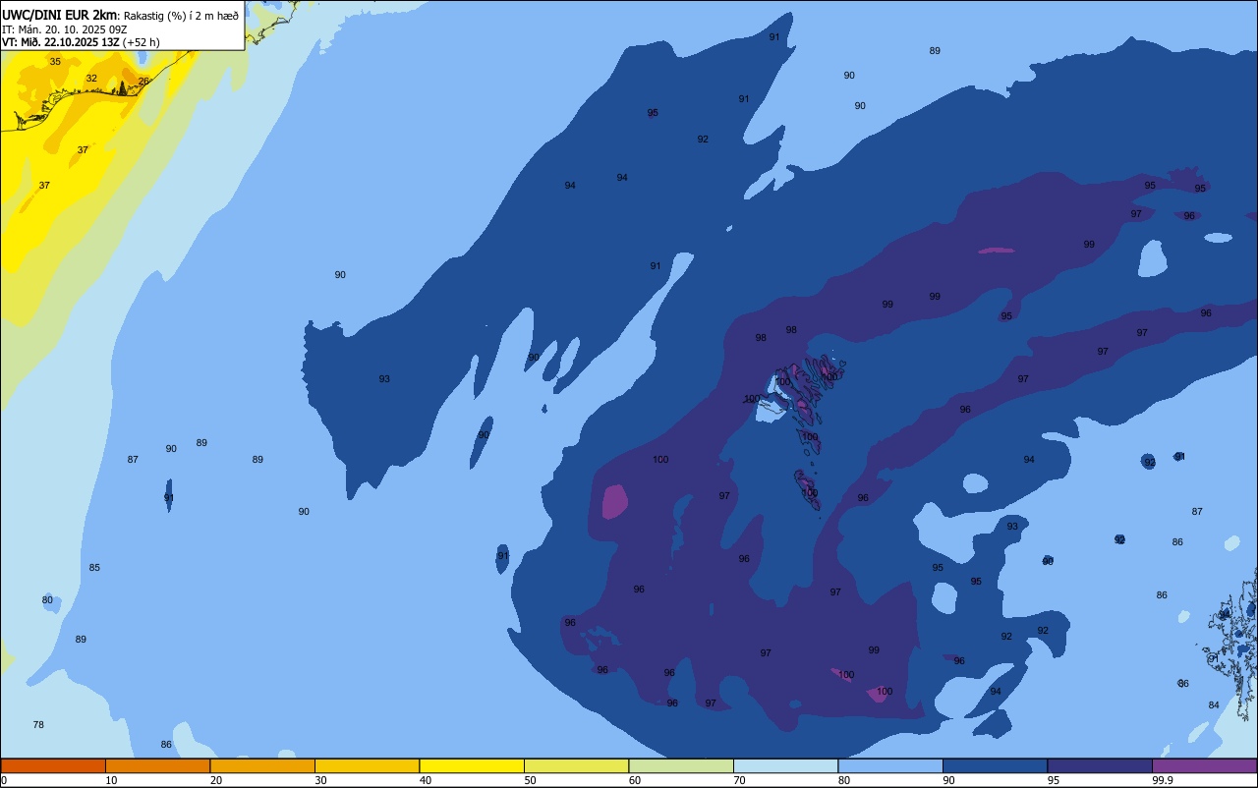Viewport: 1258px width, 788px height.
Task: Click the humidity value "26" near the coast
Action: coord(143,82)
